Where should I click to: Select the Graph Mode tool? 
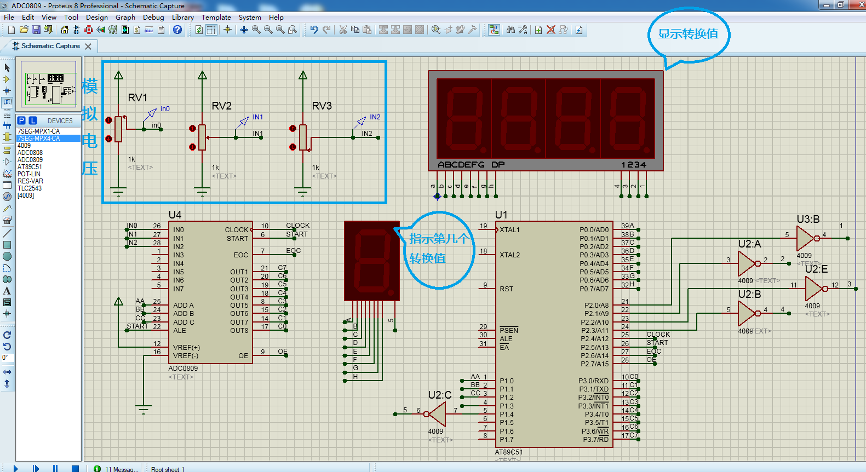(x=7, y=173)
